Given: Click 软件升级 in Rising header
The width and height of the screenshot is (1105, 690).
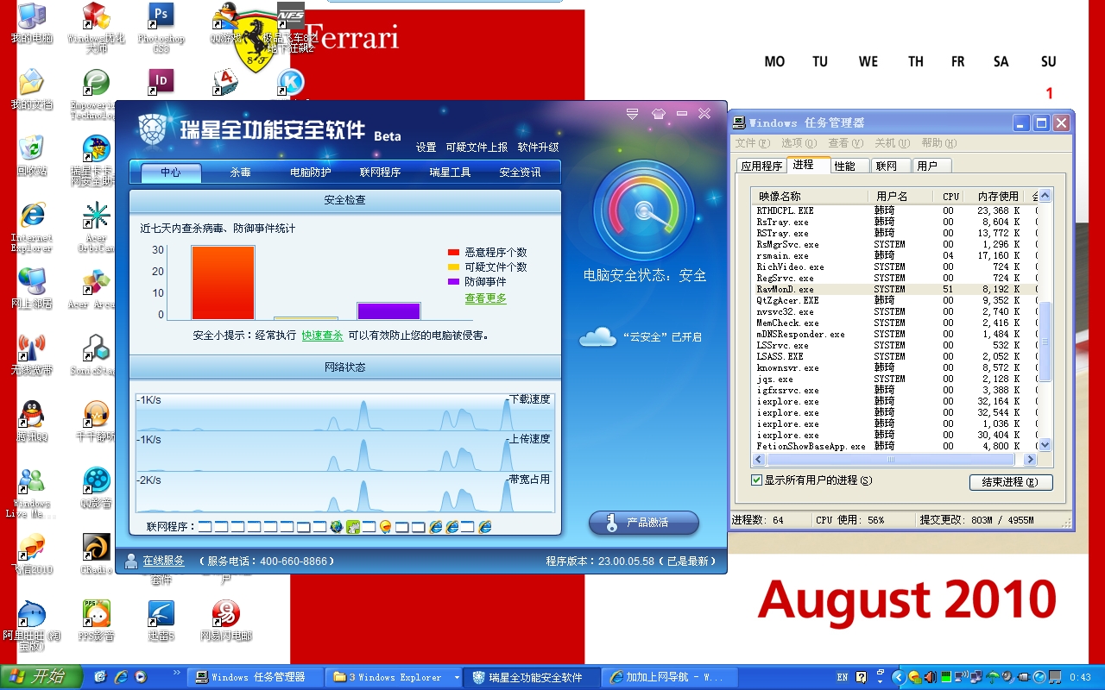Looking at the screenshot, I should [538, 147].
